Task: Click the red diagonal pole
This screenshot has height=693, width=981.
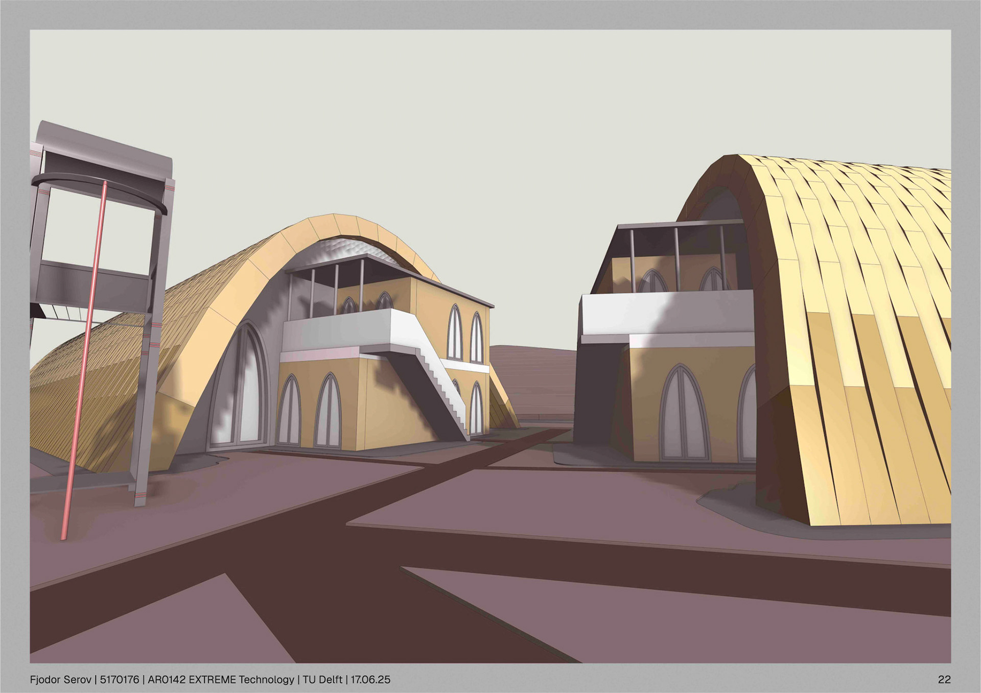Action: [x=84, y=357]
